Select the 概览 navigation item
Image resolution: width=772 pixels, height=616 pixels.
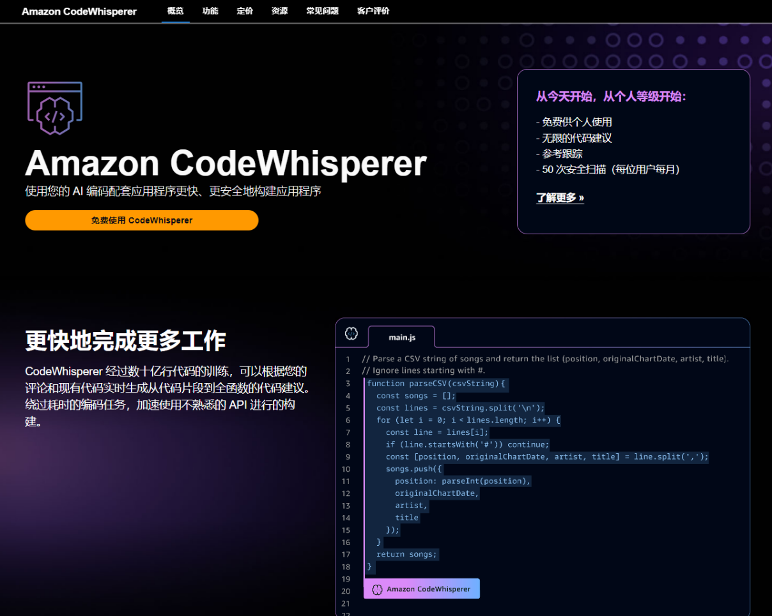pyautogui.click(x=175, y=11)
